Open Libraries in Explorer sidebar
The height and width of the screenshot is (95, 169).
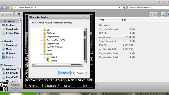8,41
